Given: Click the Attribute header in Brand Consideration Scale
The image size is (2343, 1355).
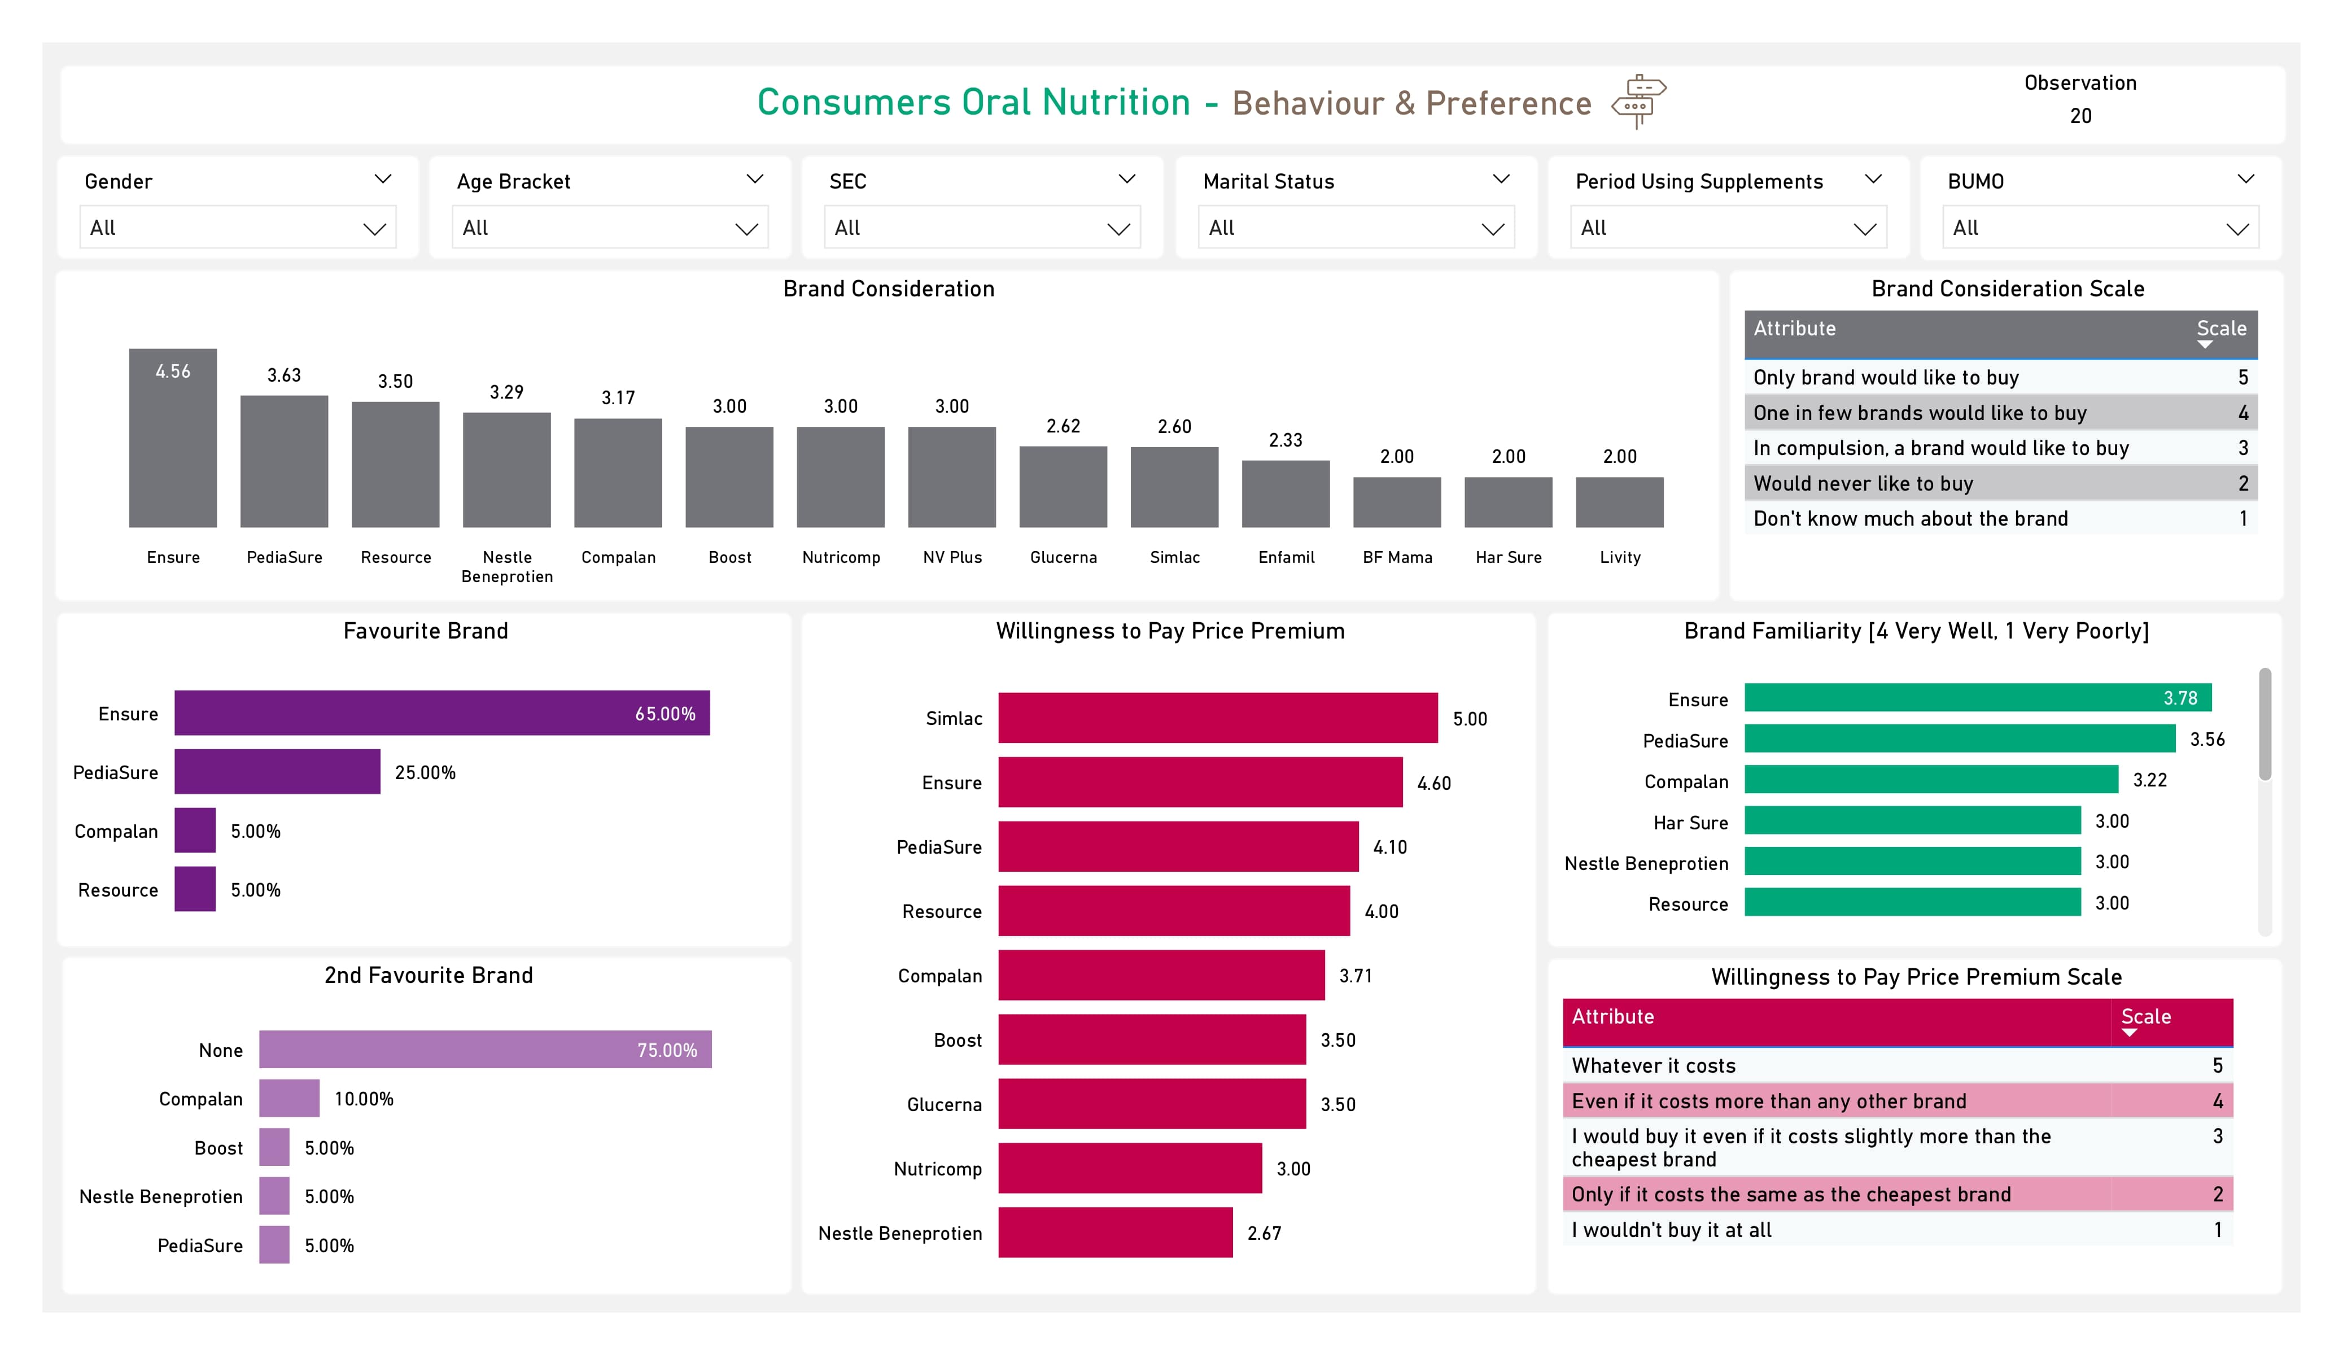Looking at the screenshot, I should tap(1794, 328).
